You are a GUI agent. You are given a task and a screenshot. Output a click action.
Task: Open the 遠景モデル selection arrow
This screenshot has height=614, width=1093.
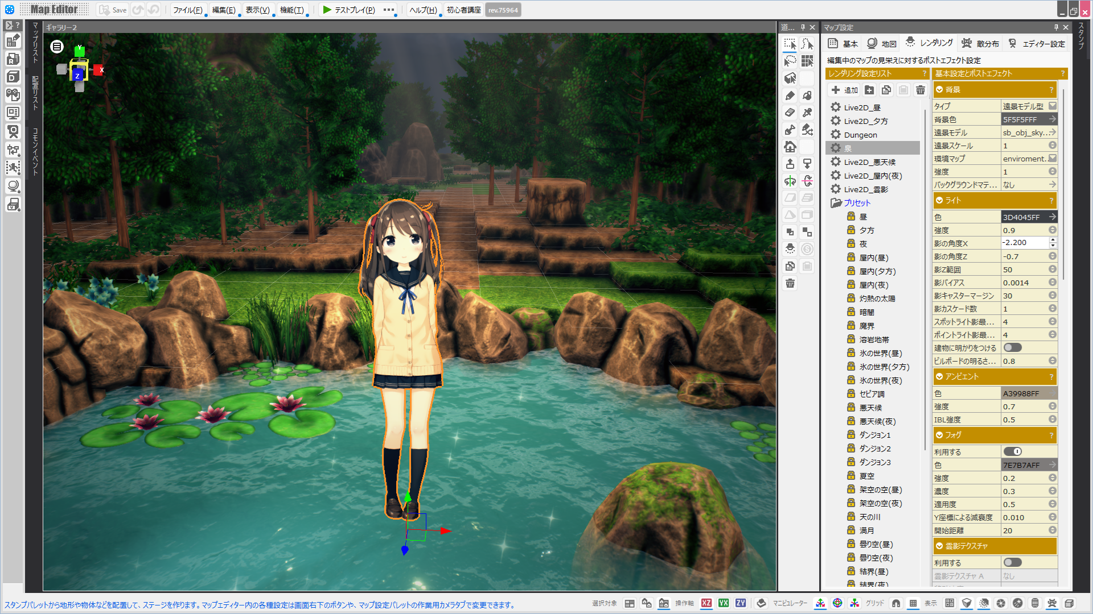coord(1053,132)
